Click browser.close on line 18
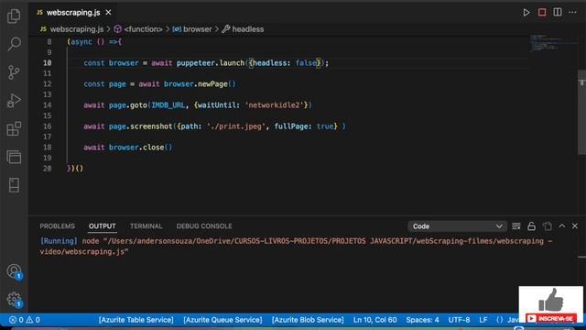 tap(136, 148)
